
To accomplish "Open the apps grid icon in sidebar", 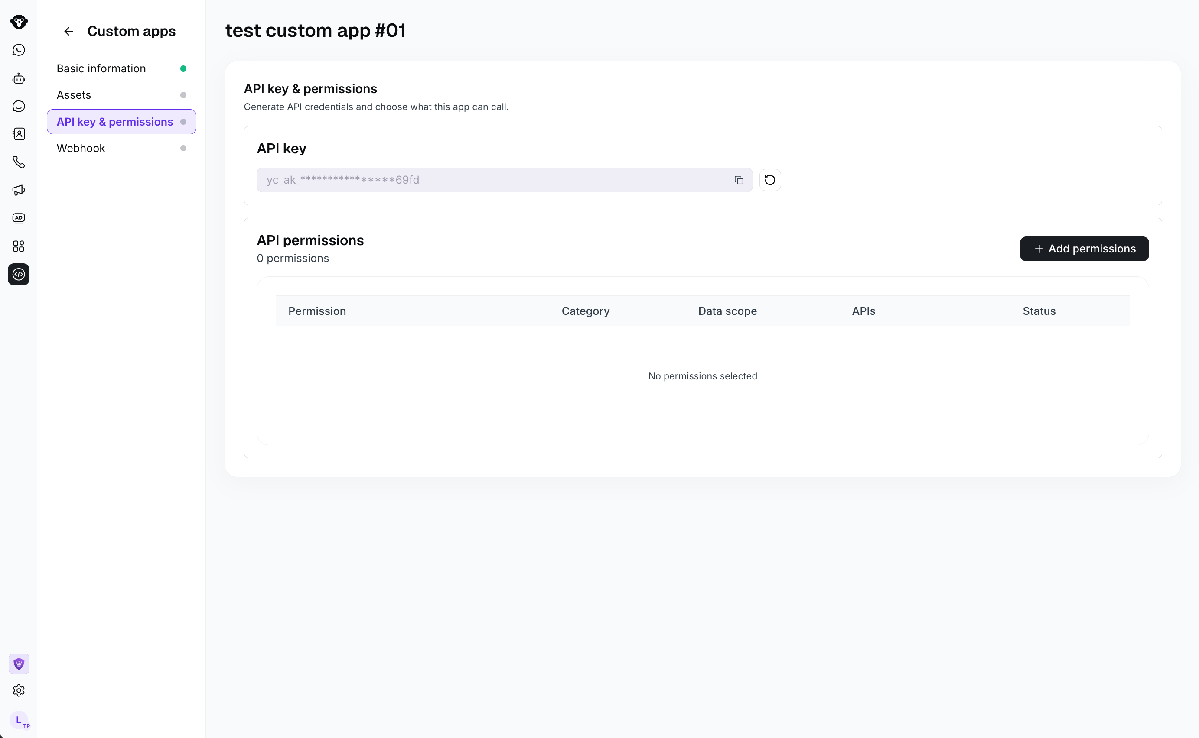I will point(19,246).
